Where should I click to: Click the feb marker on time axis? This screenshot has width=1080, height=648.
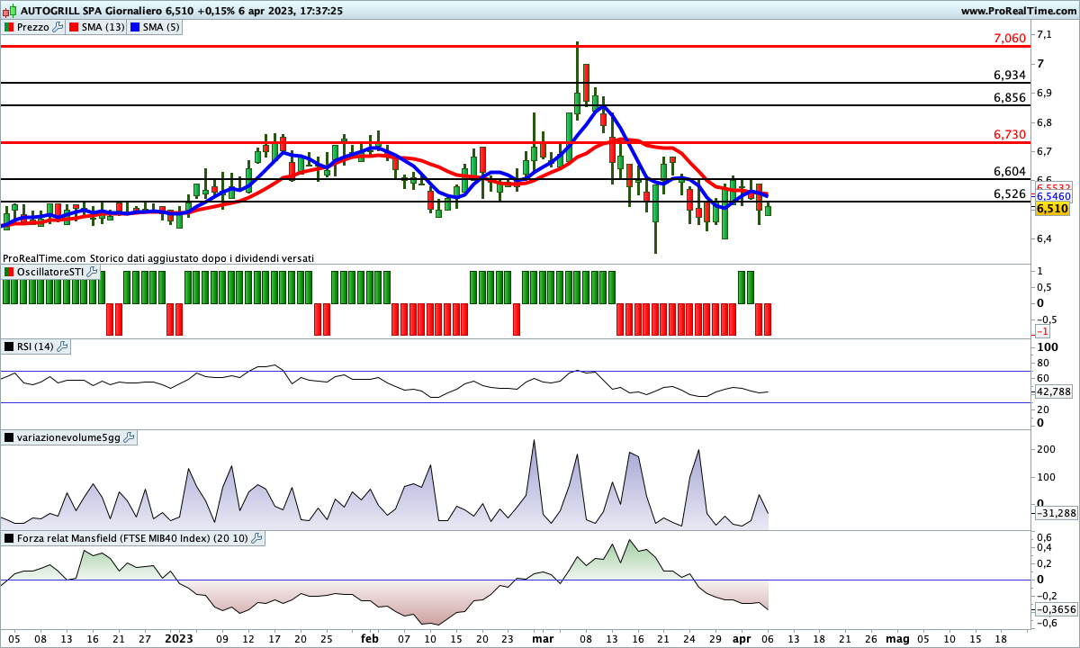370,638
